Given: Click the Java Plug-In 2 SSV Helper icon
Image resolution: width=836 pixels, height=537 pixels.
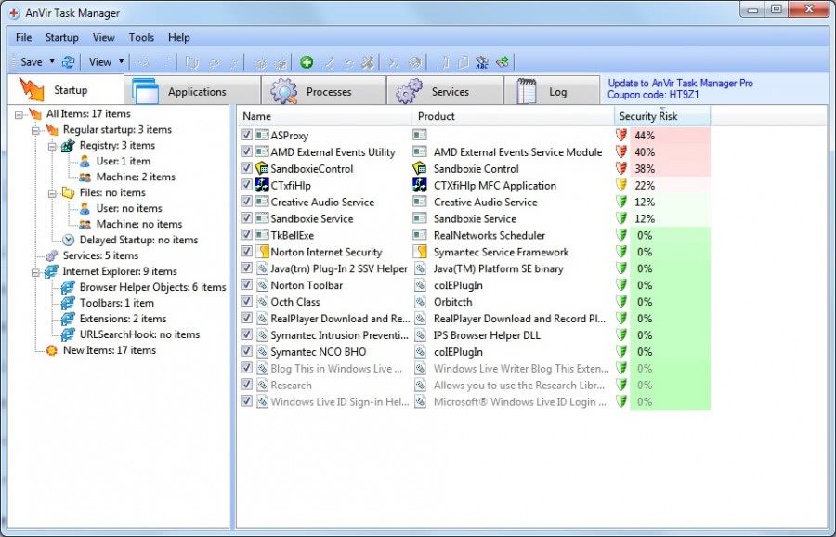Looking at the screenshot, I should pos(262,268).
